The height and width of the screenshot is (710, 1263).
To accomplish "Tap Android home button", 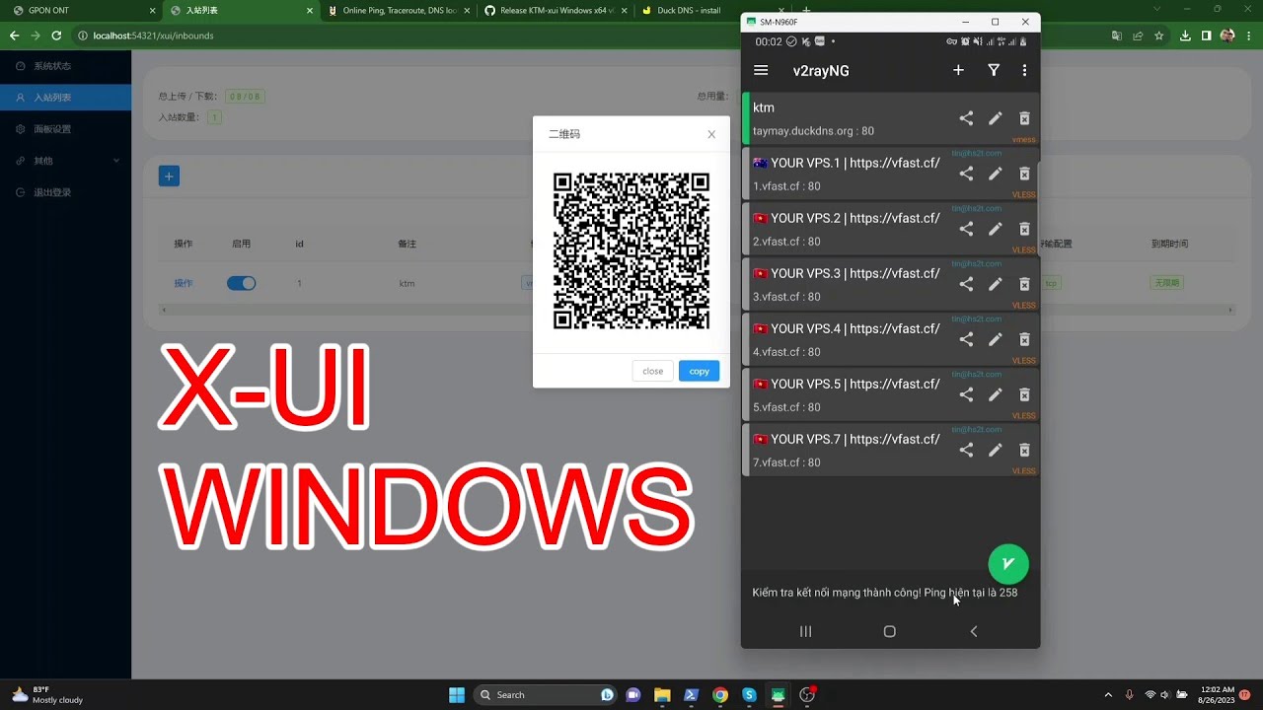I will pos(889,631).
